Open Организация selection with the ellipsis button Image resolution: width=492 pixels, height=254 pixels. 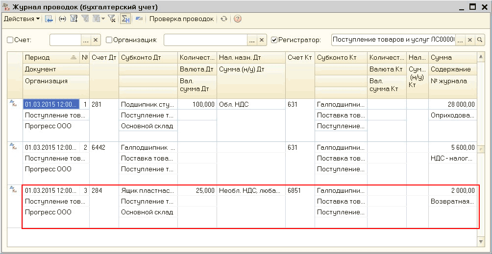252,40
